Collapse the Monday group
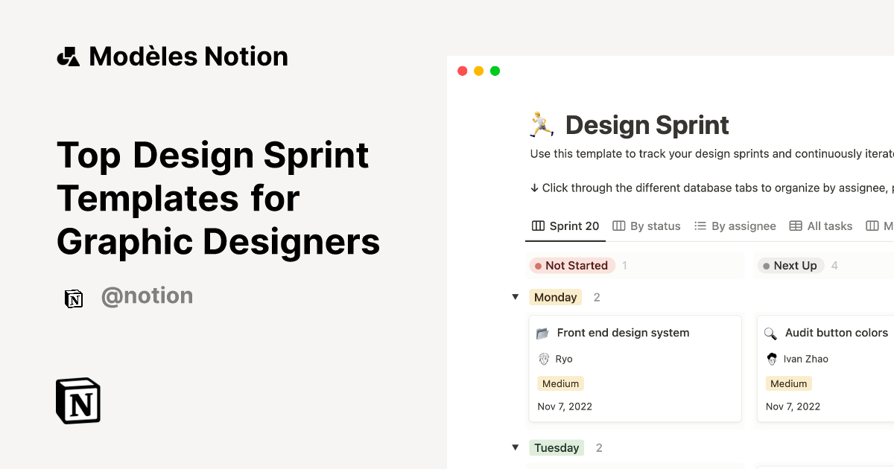This screenshot has height=469, width=894. point(516,297)
